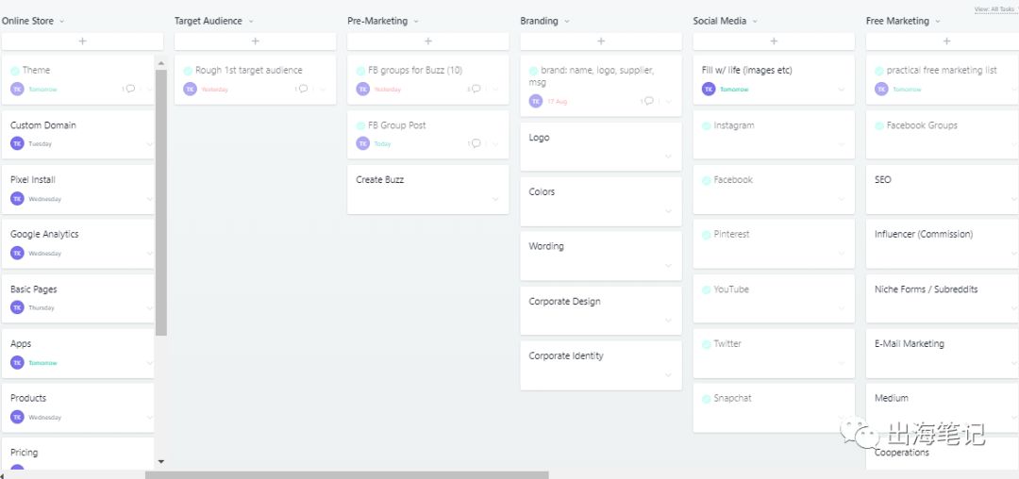Expand the Pre-Marketing column menu chevron
This screenshot has height=479, width=1019.
pos(416,21)
